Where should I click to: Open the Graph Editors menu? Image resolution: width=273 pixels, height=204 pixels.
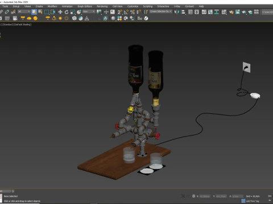(x=85, y=6)
